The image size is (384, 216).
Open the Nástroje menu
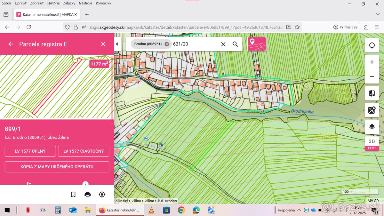tap(85, 3)
